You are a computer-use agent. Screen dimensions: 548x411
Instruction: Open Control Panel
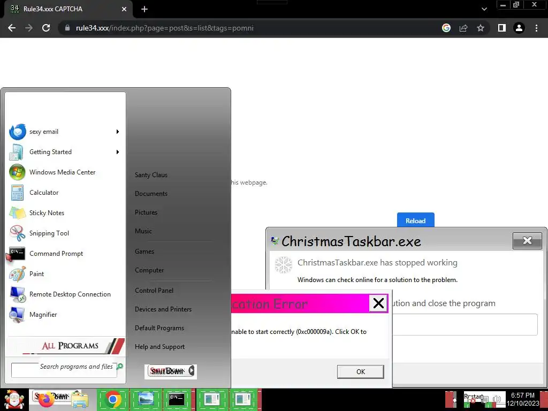(x=154, y=291)
